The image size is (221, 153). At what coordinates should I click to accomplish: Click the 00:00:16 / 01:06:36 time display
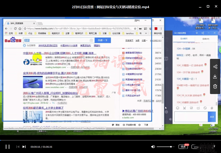pyautogui.click(x=41, y=147)
